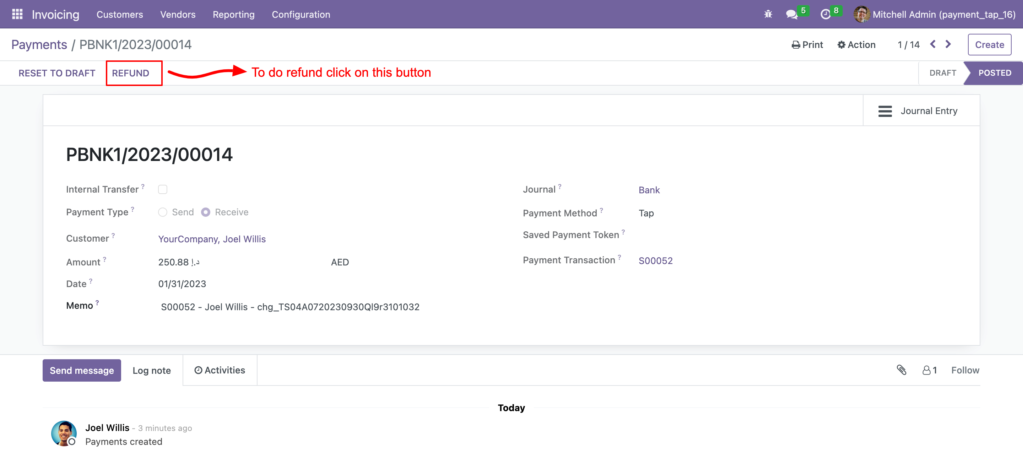This screenshot has width=1023, height=474.
Task: Open the apps grid menu icon
Action: coord(17,14)
